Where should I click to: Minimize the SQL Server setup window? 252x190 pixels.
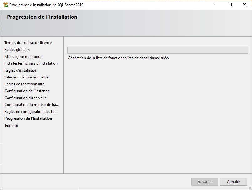tap(216, 5)
